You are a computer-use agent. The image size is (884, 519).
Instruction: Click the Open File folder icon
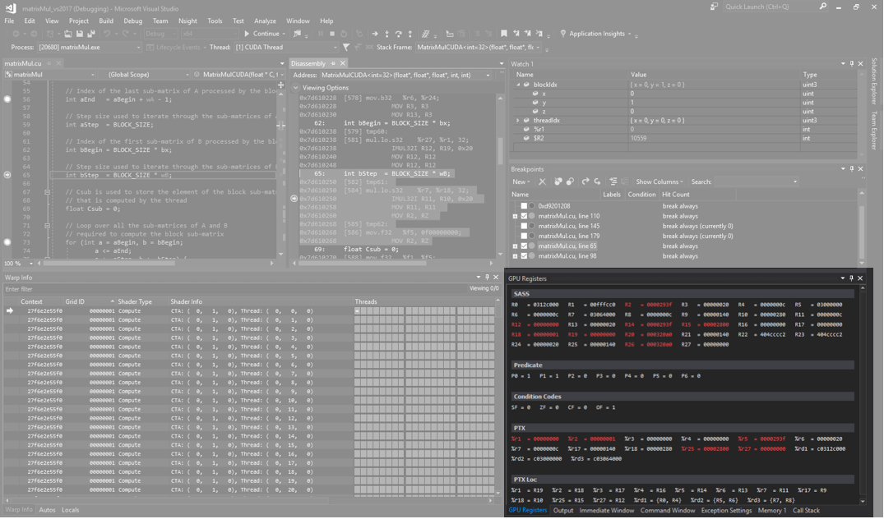[x=68, y=34]
